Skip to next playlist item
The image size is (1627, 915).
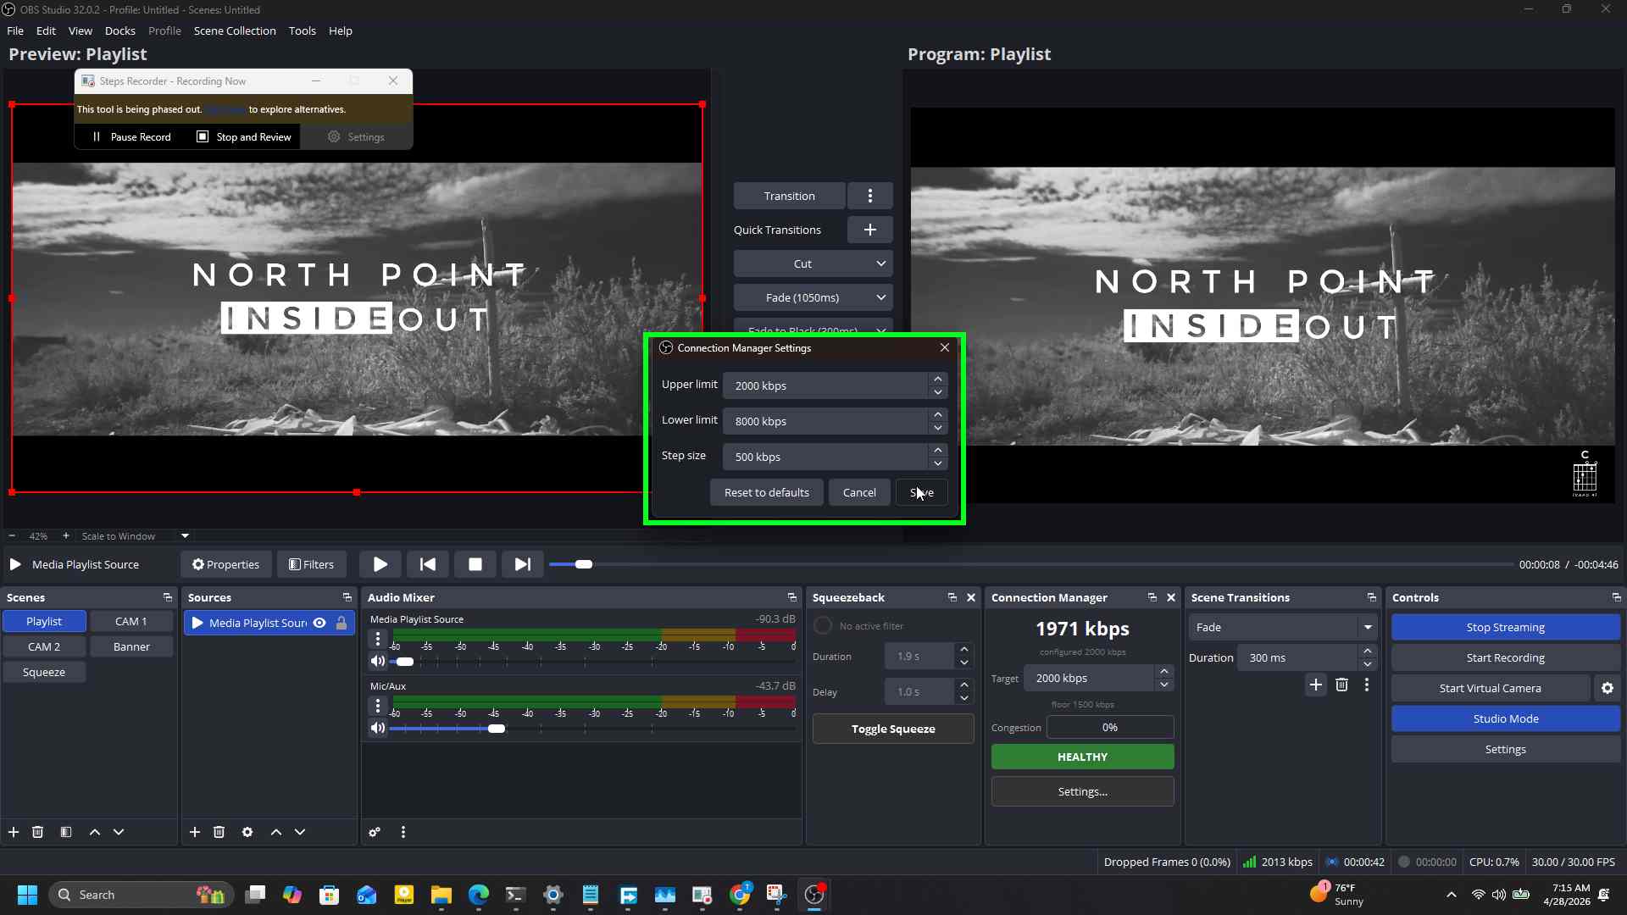tap(523, 564)
